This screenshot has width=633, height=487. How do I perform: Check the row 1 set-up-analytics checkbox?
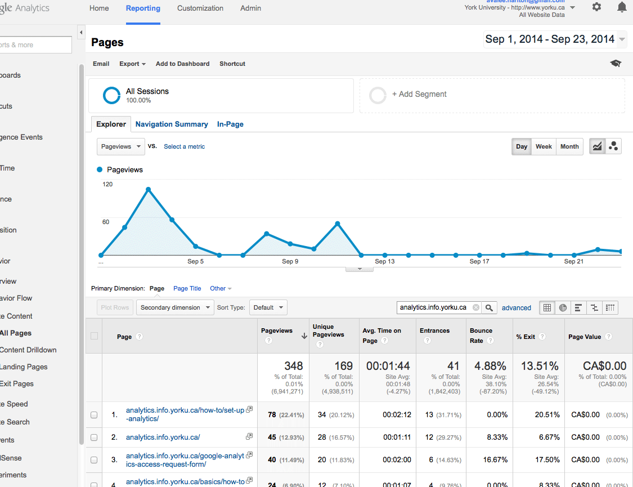94,415
